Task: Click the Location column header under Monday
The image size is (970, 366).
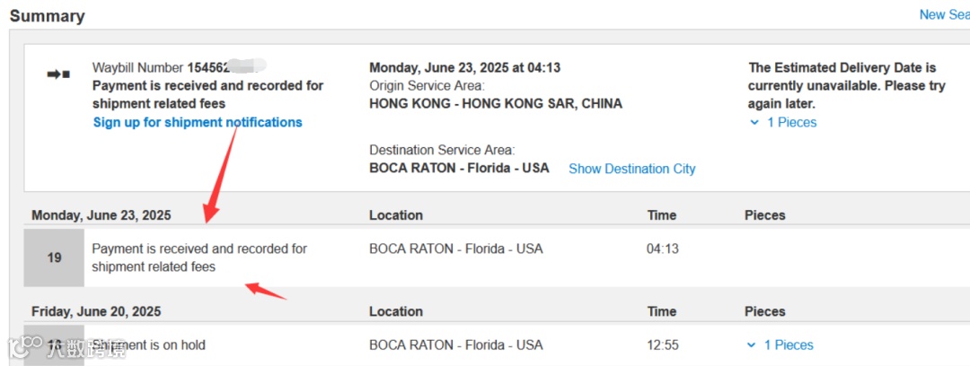Action: (395, 215)
